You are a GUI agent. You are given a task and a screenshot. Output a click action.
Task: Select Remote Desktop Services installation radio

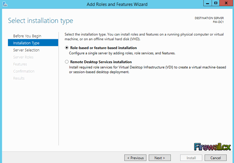pyautogui.click(x=67, y=62)
